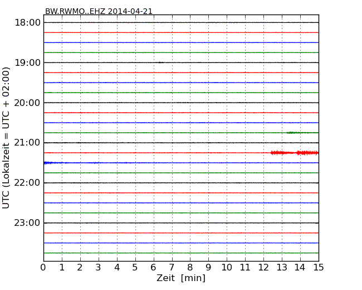Image resolution: width=362 pixels, height=290 pixels.
Task: Click the x-axis tick label 1
Action: click(x=62, y=267)
